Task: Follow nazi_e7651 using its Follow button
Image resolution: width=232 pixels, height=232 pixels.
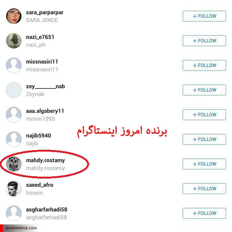Action: click(x=204, y=41)
